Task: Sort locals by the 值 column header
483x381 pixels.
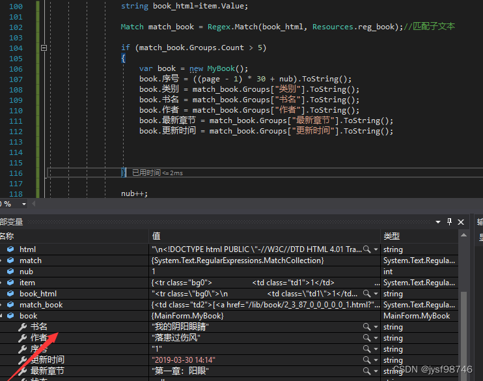Action: pos(264,236)
